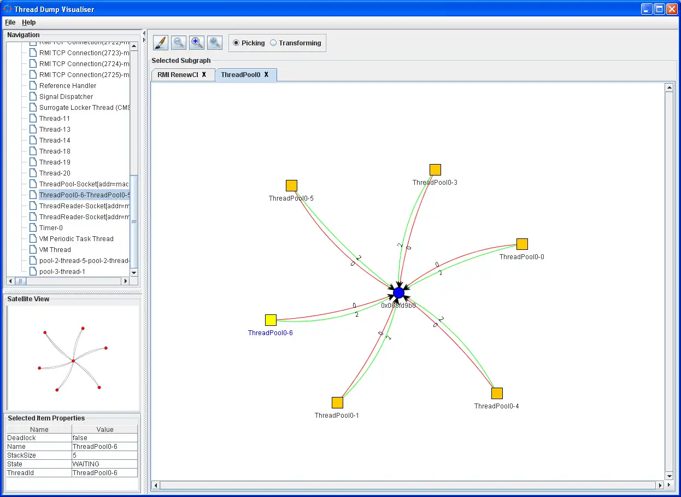Click Navigation tree scrollbar up arrow
Viewport: 681px width, 497px height.
(x=134, y=45)
